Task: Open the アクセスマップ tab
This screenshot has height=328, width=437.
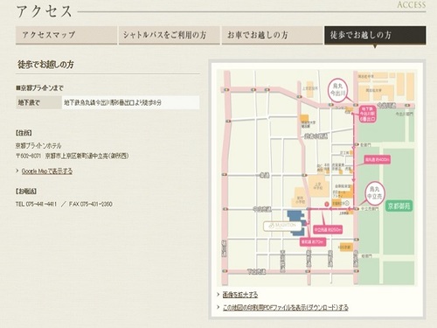Action: coord(66,35)
